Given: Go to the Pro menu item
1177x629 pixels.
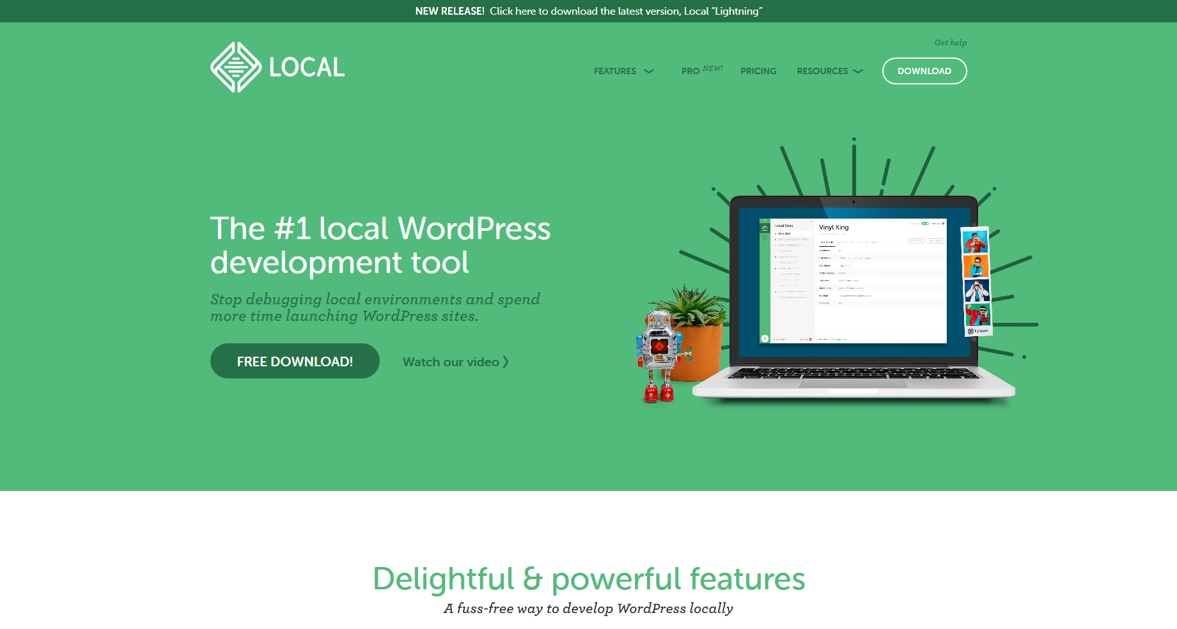Looking at the screenshot, I should pos(690,71).
